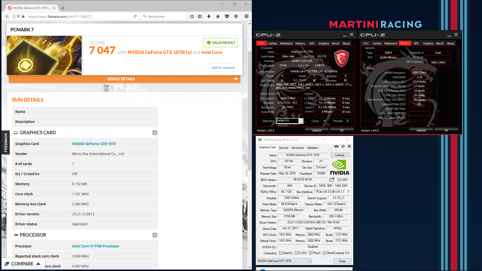The image size is (482, 271).
Task: Click the Firefox account icon
Action: click(x=236, y=16)
